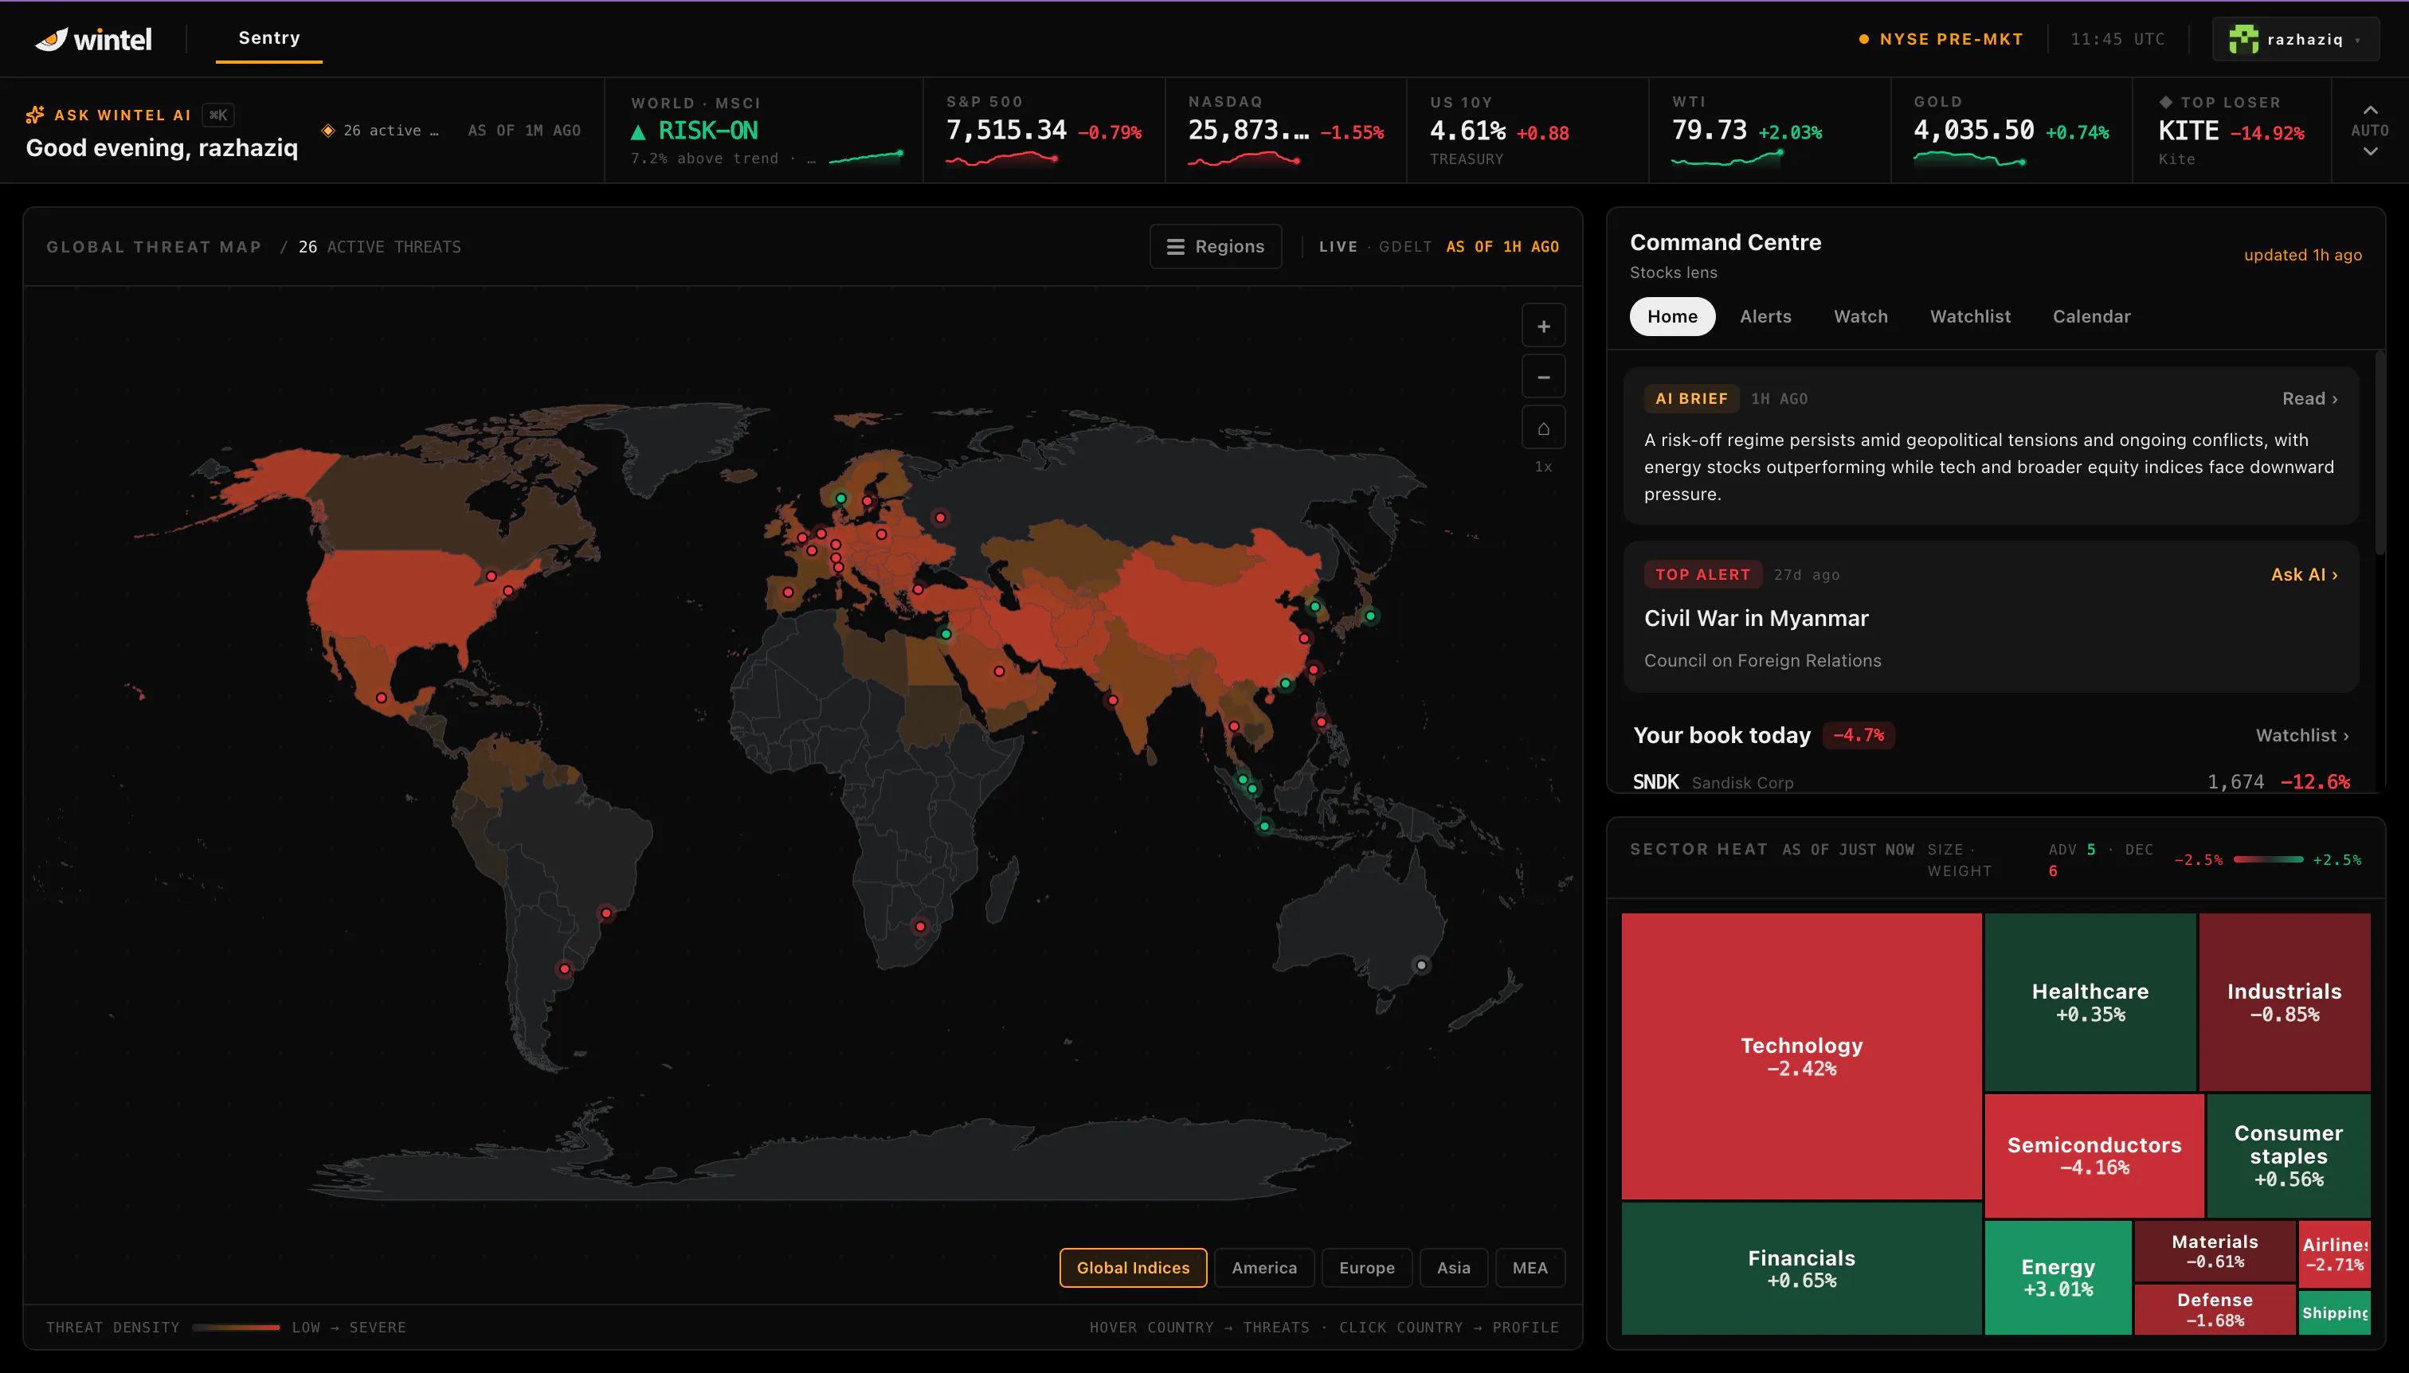Select the America map filter
Image resolution: width=2409 pixels, height=1373 pixels.
1264,1267
